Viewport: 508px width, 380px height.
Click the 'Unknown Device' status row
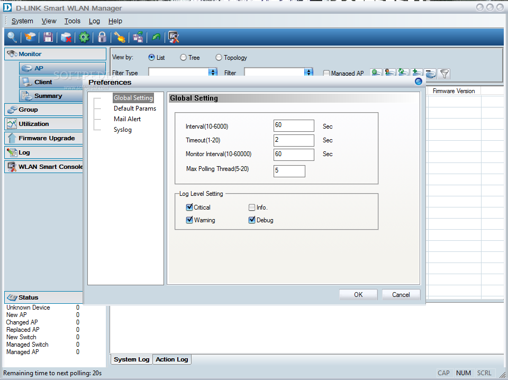[43, 307]
